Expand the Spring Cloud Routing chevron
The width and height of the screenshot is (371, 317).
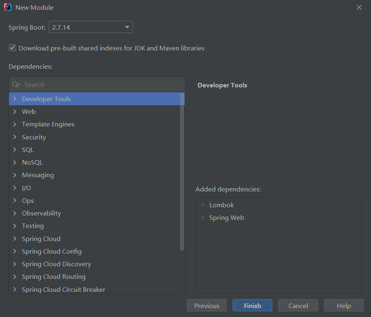pos(15,276)
